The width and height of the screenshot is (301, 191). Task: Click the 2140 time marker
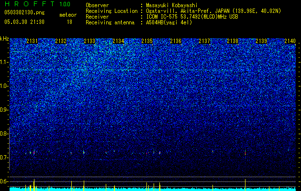(290, 41)
